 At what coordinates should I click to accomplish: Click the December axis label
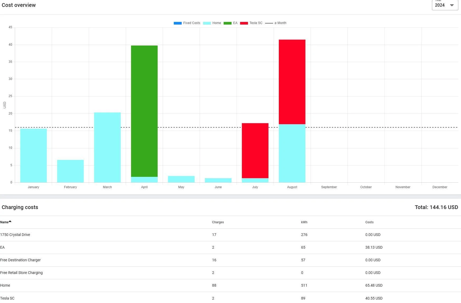tap(440, 187)
